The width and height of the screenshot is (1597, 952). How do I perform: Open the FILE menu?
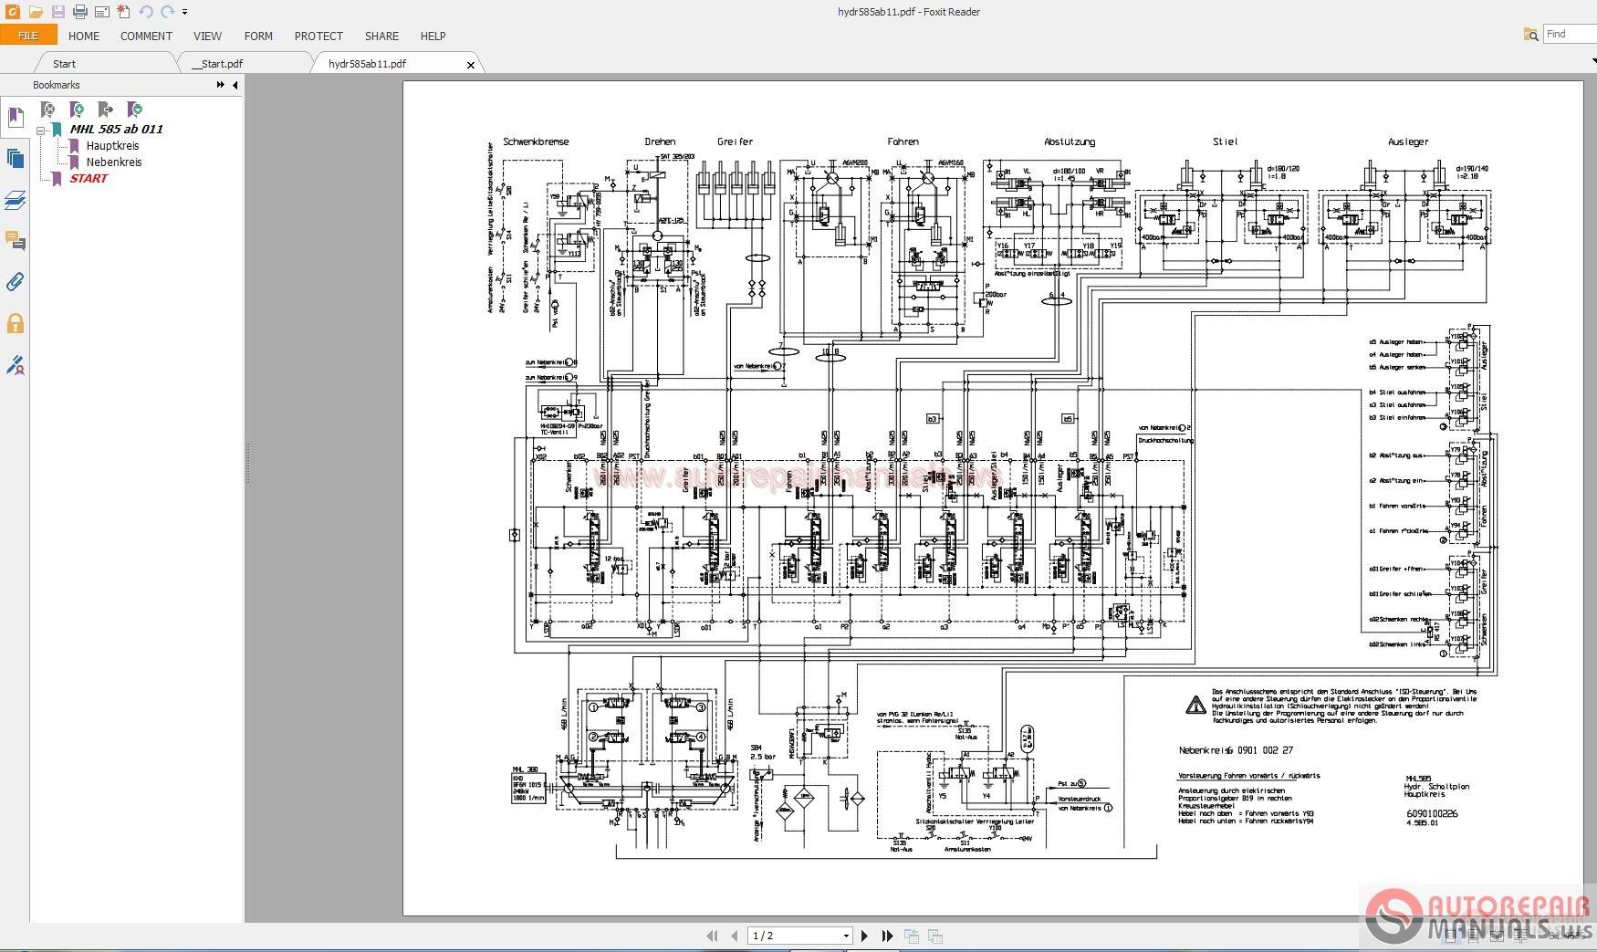(x=28, y=36)
